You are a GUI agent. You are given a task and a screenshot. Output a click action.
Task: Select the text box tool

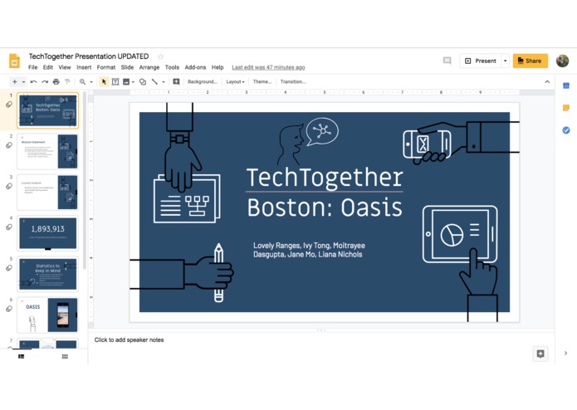115,81
